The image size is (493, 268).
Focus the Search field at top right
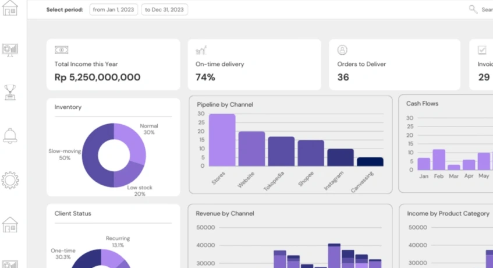[487, 10]
